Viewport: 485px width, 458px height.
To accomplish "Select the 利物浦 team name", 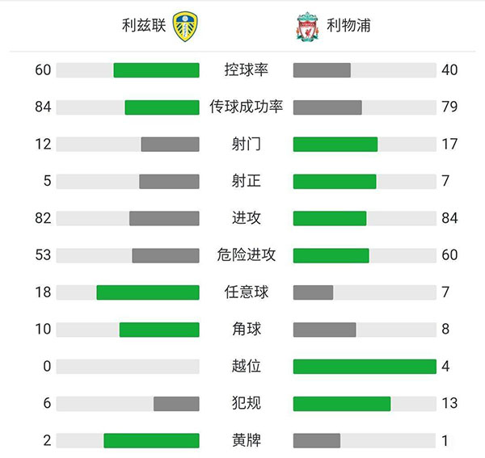I will pos(348,27).
